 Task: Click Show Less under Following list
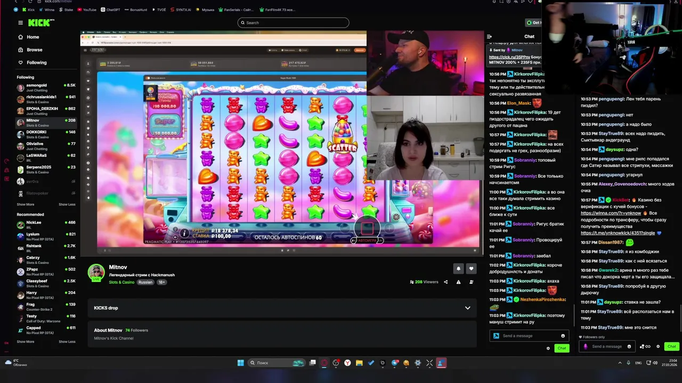tap(67, 204)
